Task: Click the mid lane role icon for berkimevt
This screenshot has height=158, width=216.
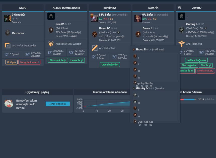Action: pyautogui.click(x=95, y=48)
